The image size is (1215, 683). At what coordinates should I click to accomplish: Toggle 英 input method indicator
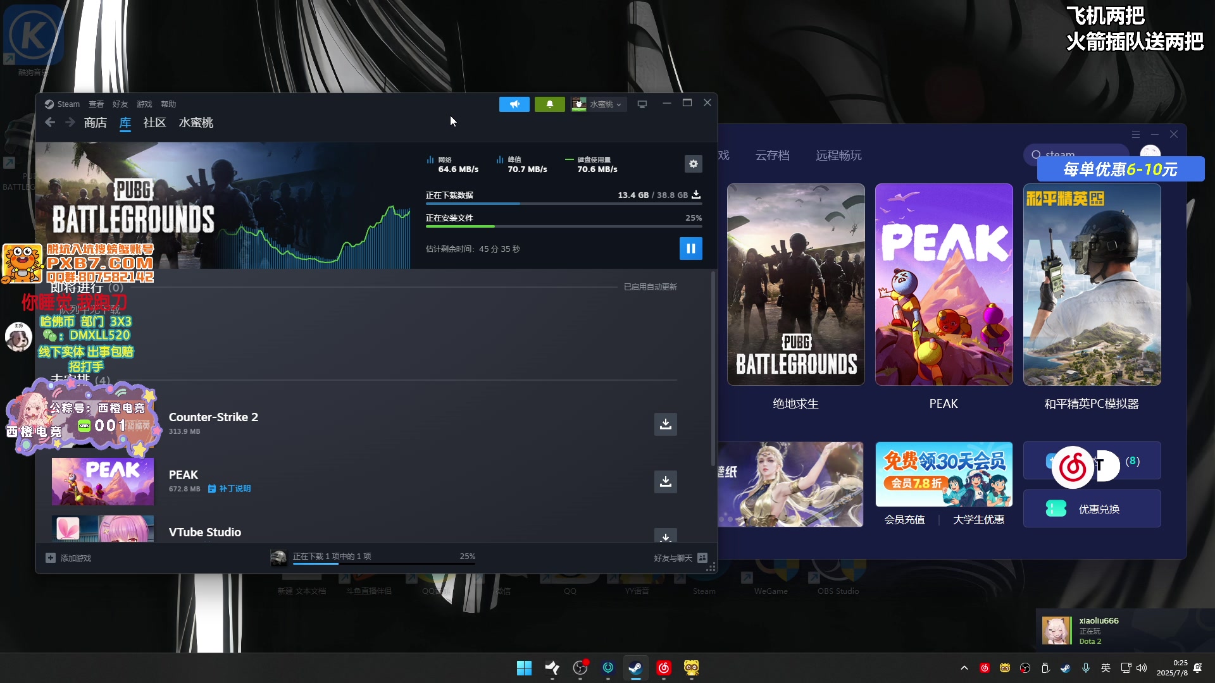(x=1106, y=668)
